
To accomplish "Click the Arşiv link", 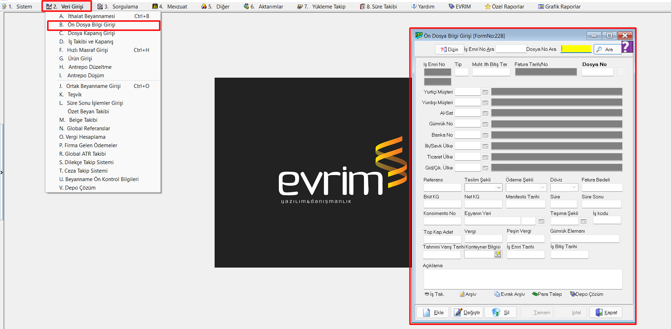I will coord(468,294).
